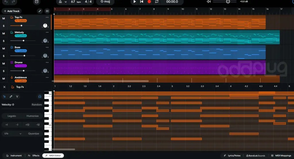The height and width of the screenshot is (159, 294).
Task: Mute the Top Fs track
Action: point(3,19)
